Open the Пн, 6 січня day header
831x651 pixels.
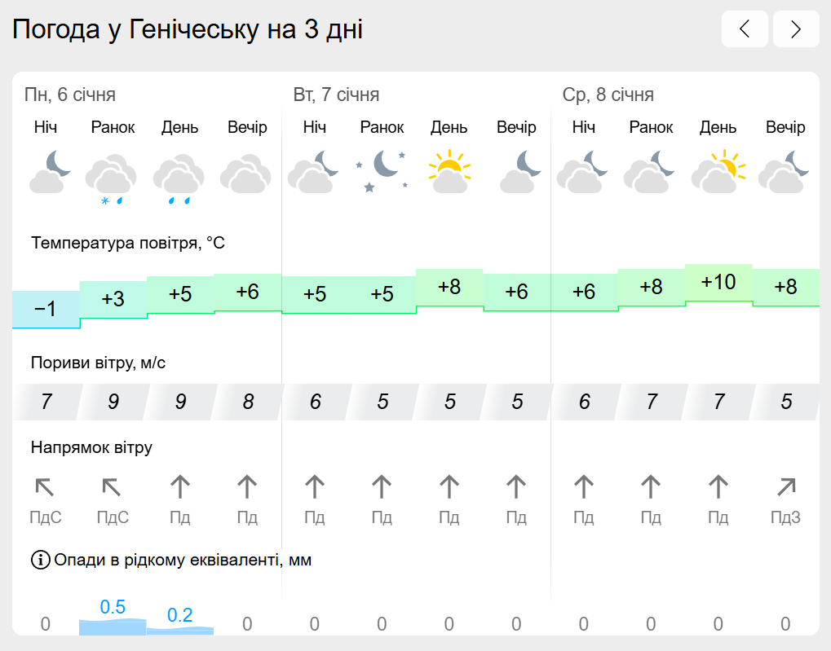click(70, 95)
